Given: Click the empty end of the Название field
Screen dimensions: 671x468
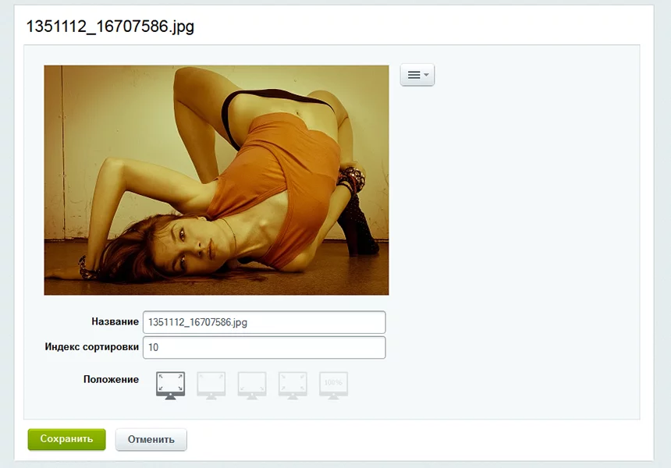Looking at the screenshot, I should tap(317, 322).
